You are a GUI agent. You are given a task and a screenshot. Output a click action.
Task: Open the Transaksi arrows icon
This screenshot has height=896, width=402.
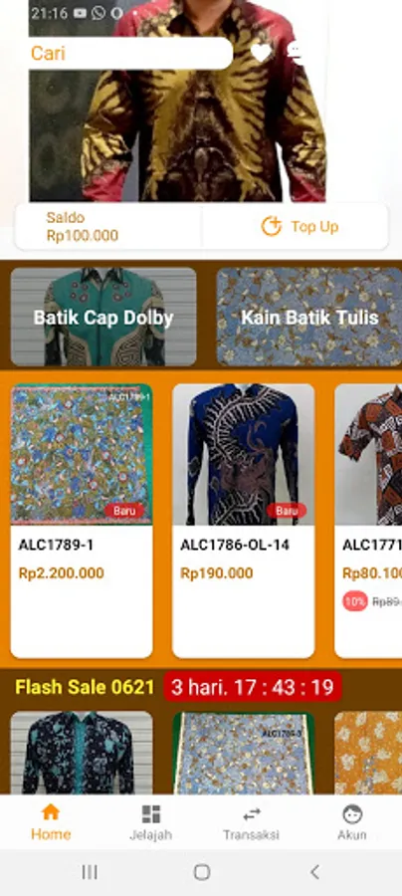click(251, 813)
